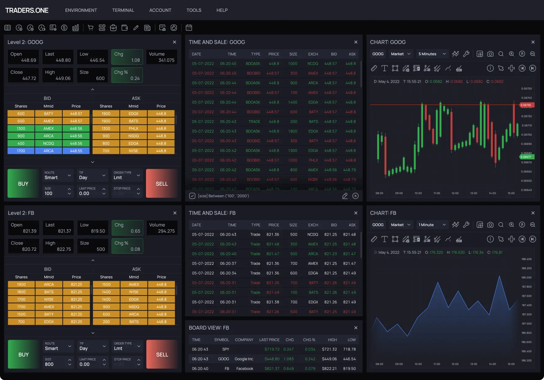This screenshot has height=380, width=544.
Task: Open the Market dropdown on the FB chart
Action: (401, 224)
